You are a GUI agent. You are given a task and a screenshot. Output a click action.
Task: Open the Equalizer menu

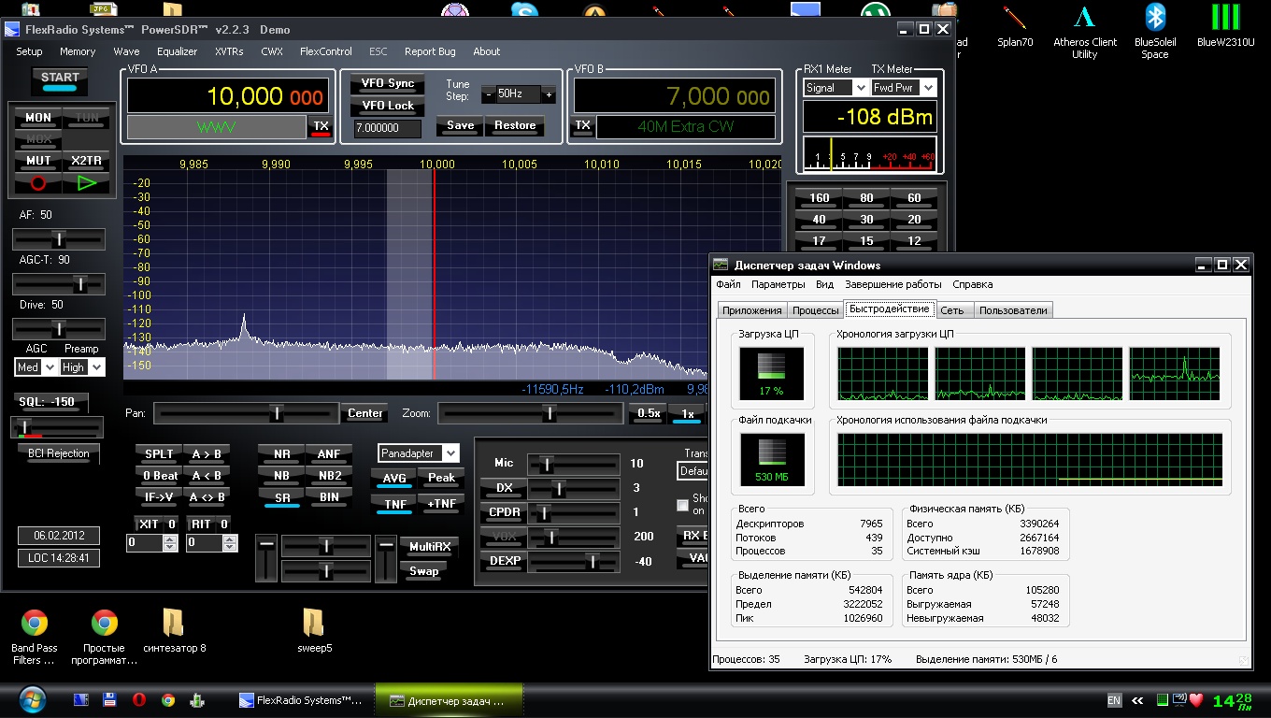coord(177,51)
